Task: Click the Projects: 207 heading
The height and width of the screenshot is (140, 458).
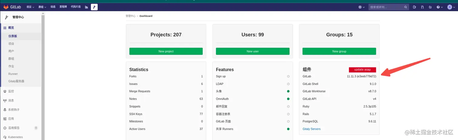Action: (x=166, y=35)
